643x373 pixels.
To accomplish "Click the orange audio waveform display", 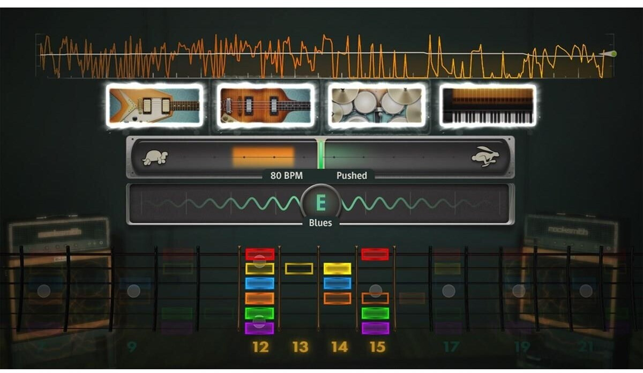I will tap(322, 56).
